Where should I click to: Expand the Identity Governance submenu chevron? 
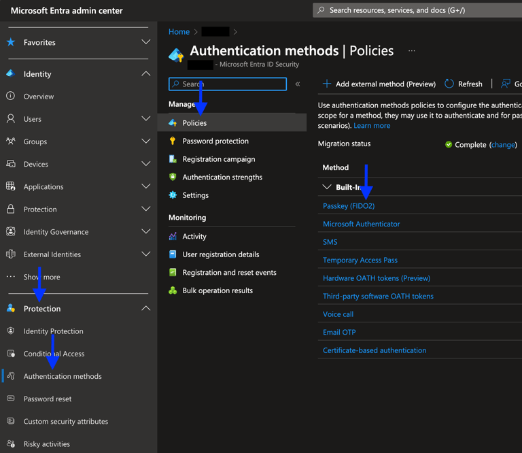coord(146,231)
